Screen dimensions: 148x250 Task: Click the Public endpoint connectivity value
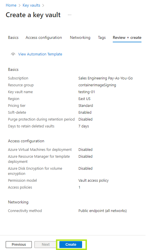(x=103, y=211)
